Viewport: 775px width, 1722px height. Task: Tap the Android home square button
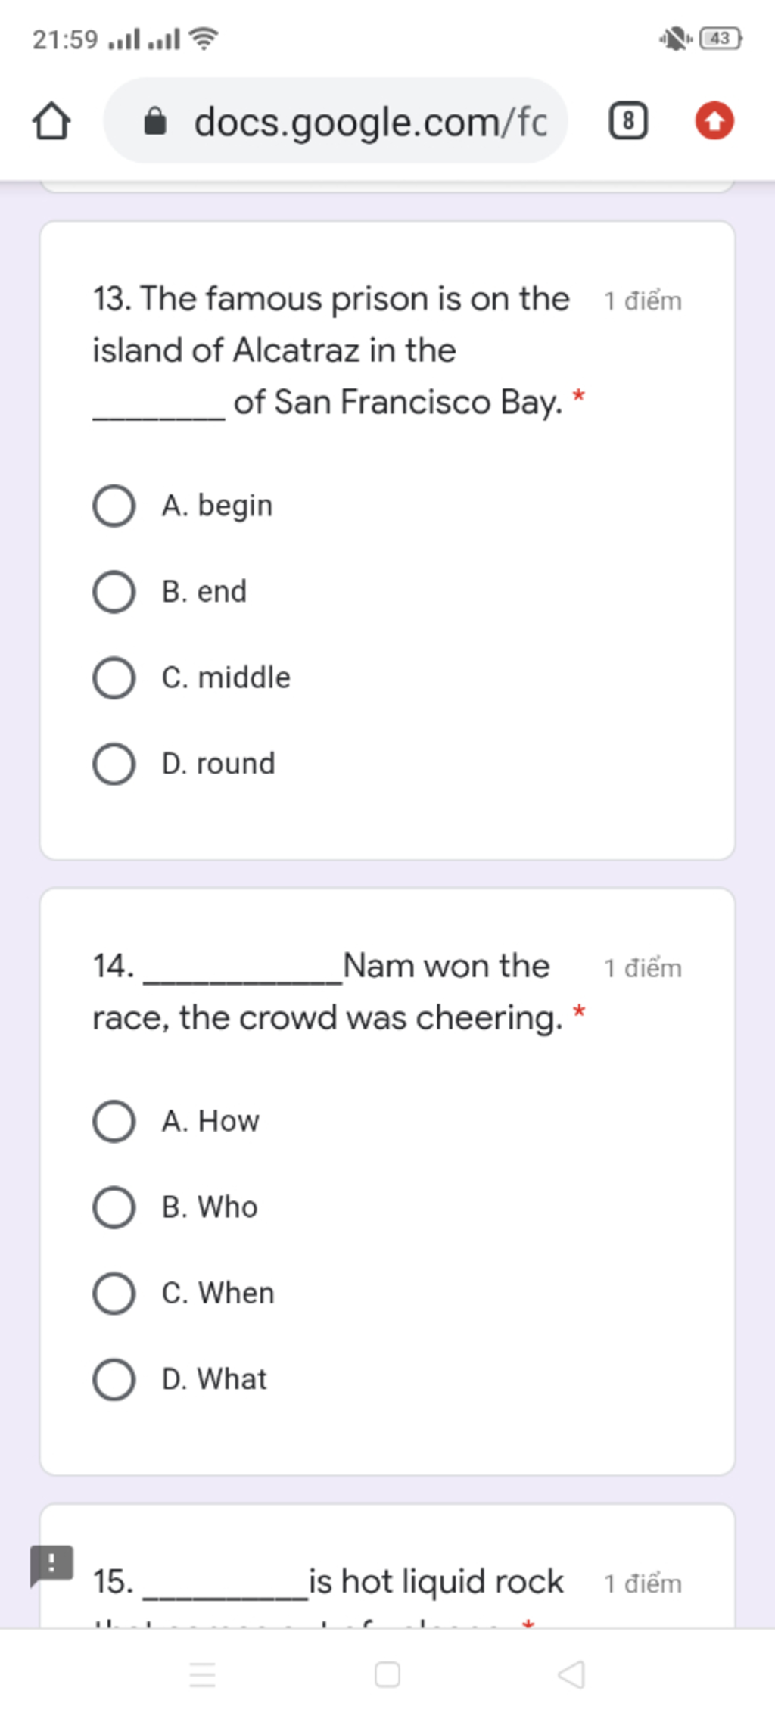[x=387, y=1674]
